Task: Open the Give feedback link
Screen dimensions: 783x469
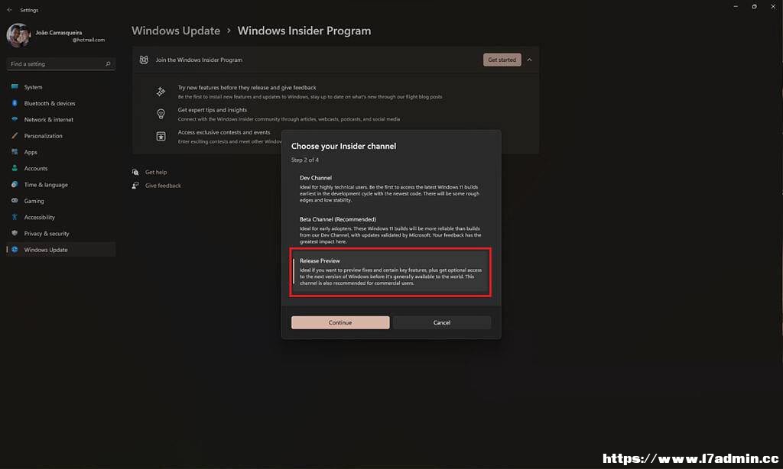Action: pyautogui.click(x=163, y=186)
